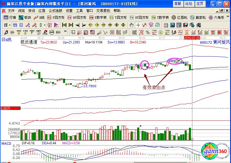
Task: Click the 客服 button in title bar
Action: pos(178,4)
